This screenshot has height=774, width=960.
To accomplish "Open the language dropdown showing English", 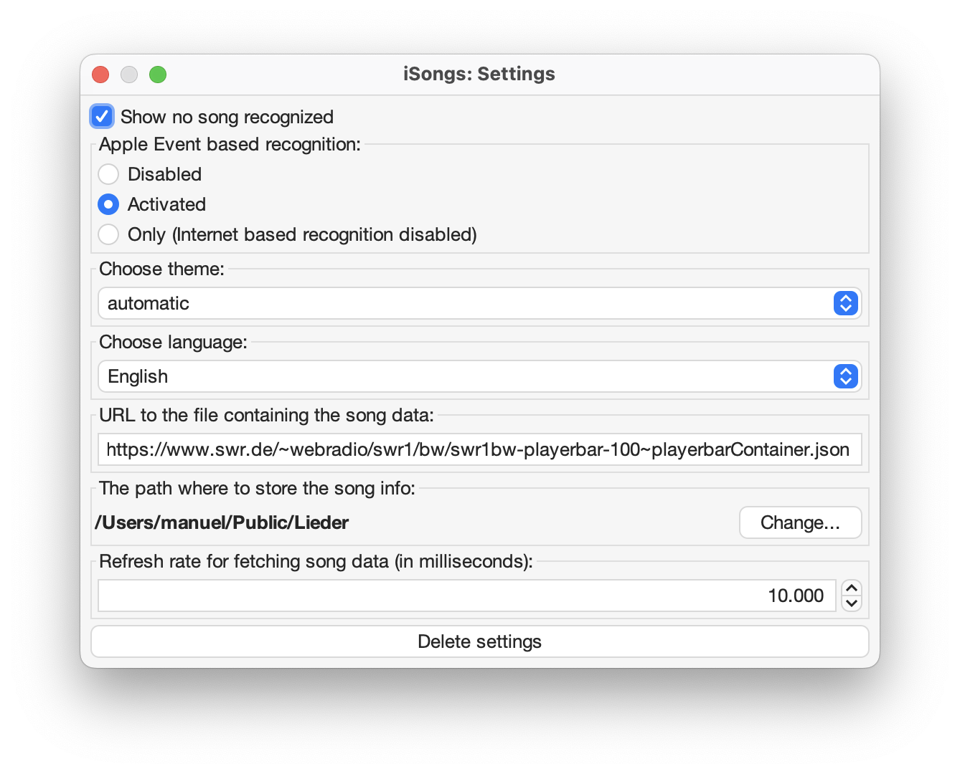I will click(466, 376).
